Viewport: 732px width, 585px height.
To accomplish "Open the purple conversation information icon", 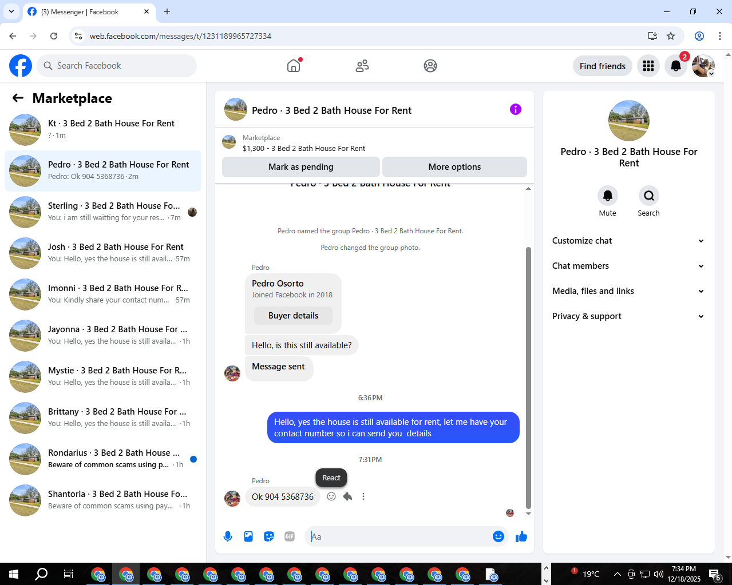I will [x=516, y=109].
